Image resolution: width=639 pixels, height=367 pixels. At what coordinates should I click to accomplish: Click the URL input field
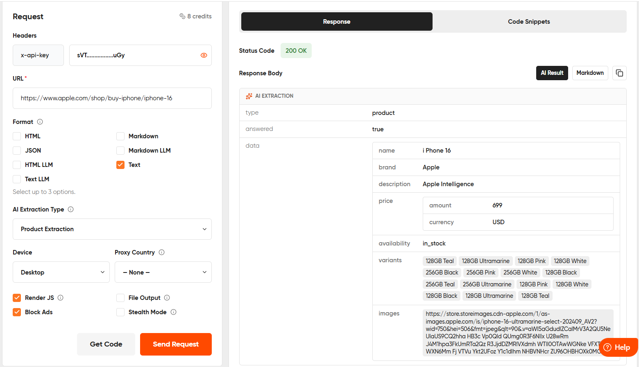click(112, 98)
